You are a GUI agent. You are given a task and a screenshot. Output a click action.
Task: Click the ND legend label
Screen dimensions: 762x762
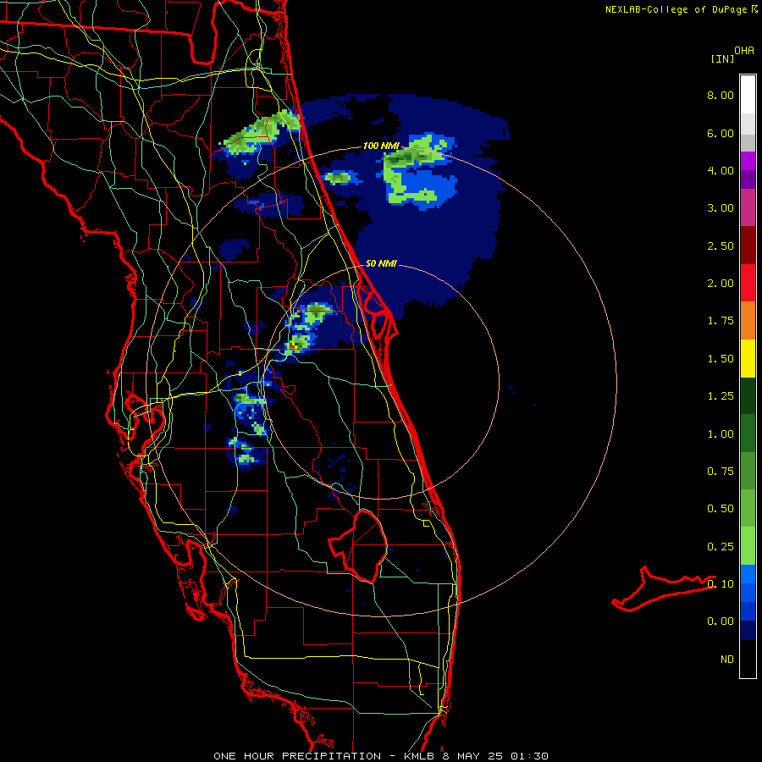pyautogui.click(x=727, y=660)
